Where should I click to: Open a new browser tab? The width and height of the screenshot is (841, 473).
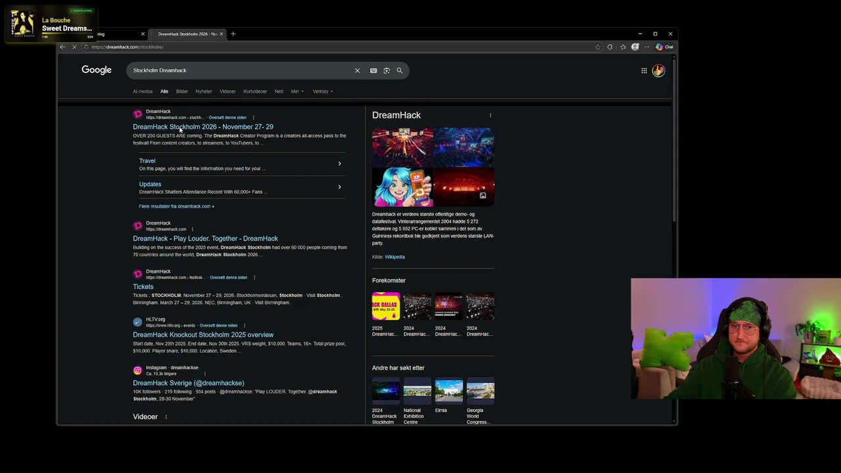point(233,34)
